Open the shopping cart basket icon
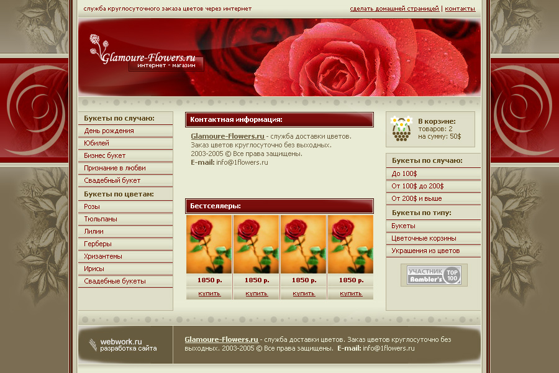Image resolution: width=559 pixels, height=373 pixels. (401, 129)
